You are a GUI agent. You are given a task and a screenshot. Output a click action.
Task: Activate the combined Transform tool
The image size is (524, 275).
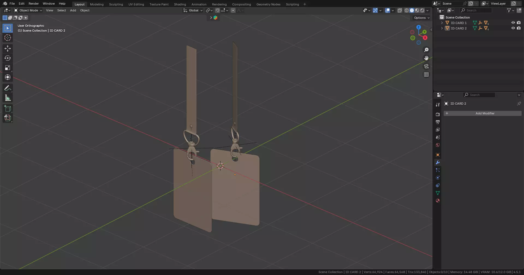pyautogui.click(x=8, y=77)
